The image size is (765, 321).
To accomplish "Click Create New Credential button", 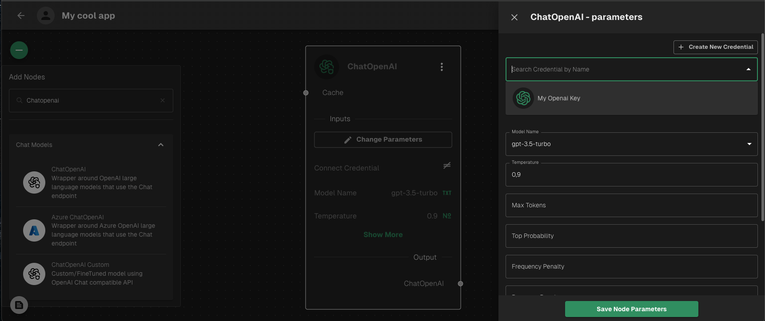I will click(x=715, y=47).
